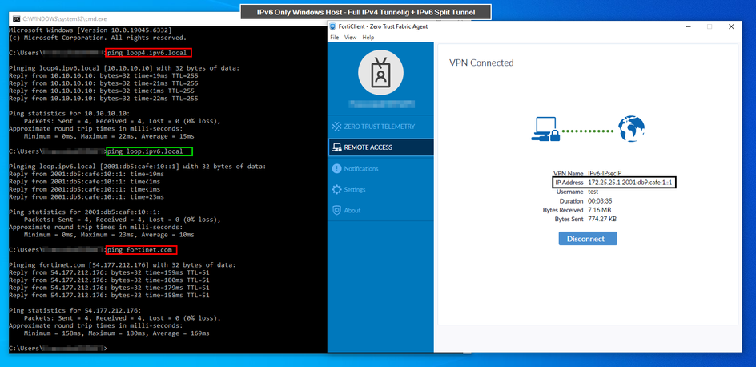This screenshot has height=367, width=756.
Task: Select Remote Access in sidebar
Action: point(380,147)
